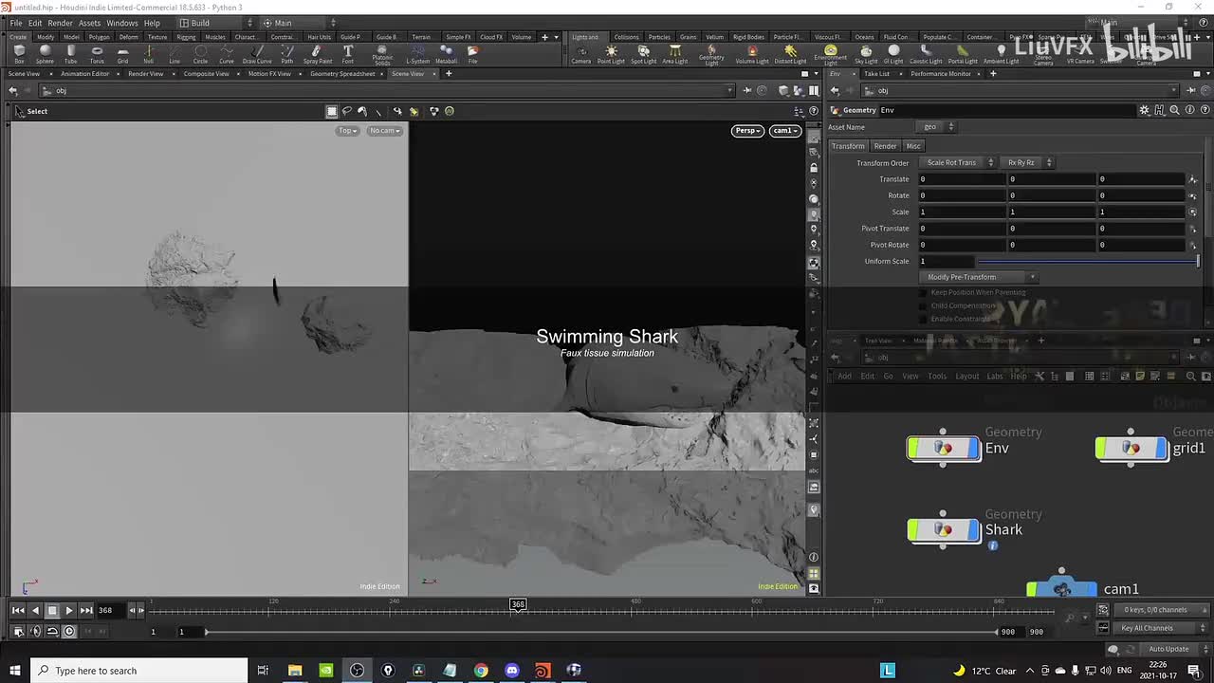Toggle display flag on Env node
The width and height of the screenshot is (1214, 683).
[972, 449]
